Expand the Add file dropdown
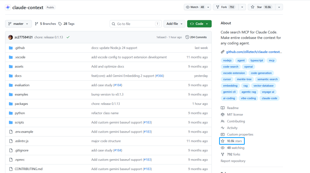This screenshot has height=173, width=310. [174, 24]
